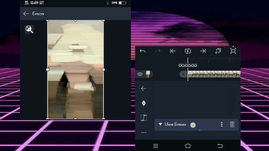
Task: Tap the Android home button
Action: [188, 146]
